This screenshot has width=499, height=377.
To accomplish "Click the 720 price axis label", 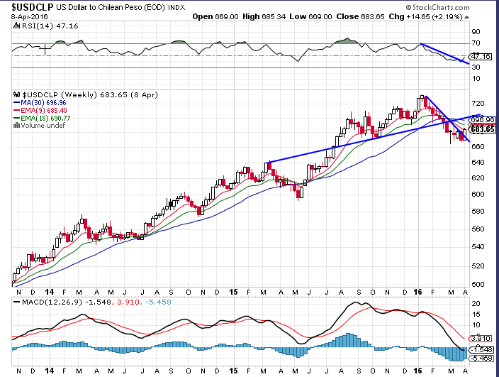I will 478,103.
